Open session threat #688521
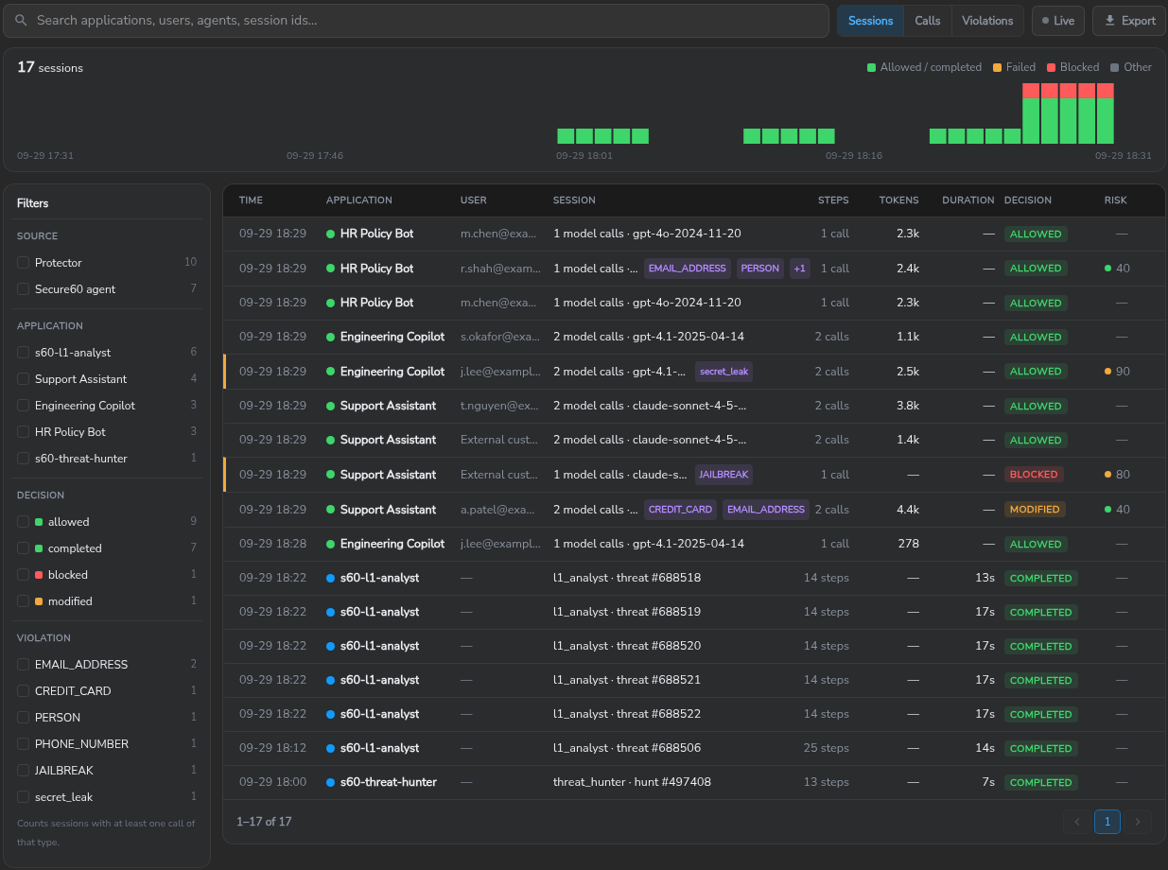Viewport: 1168px width, 870px height. pos(627,680)
